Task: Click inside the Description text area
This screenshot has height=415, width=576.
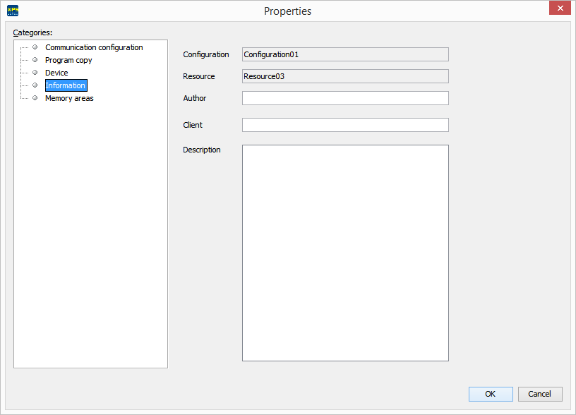Action: coord(345,253)
